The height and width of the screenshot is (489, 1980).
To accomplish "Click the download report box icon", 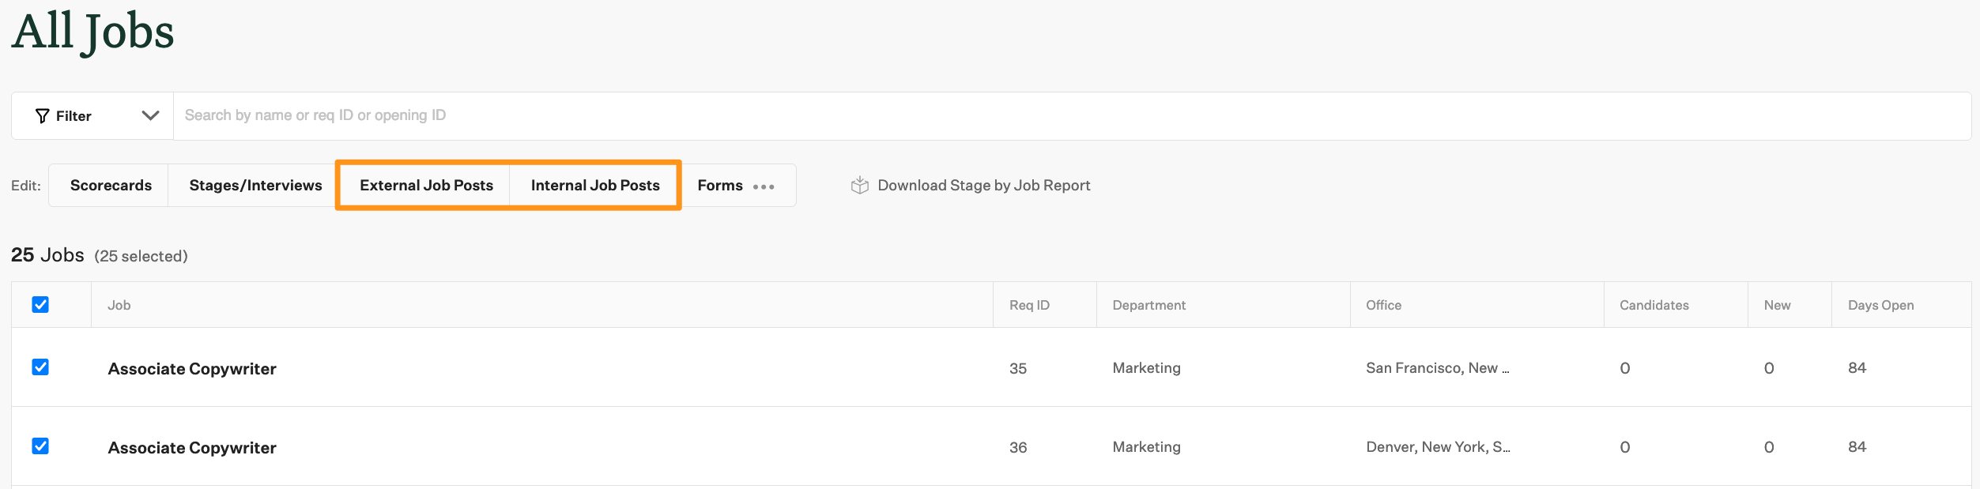I will coord(859,186).
